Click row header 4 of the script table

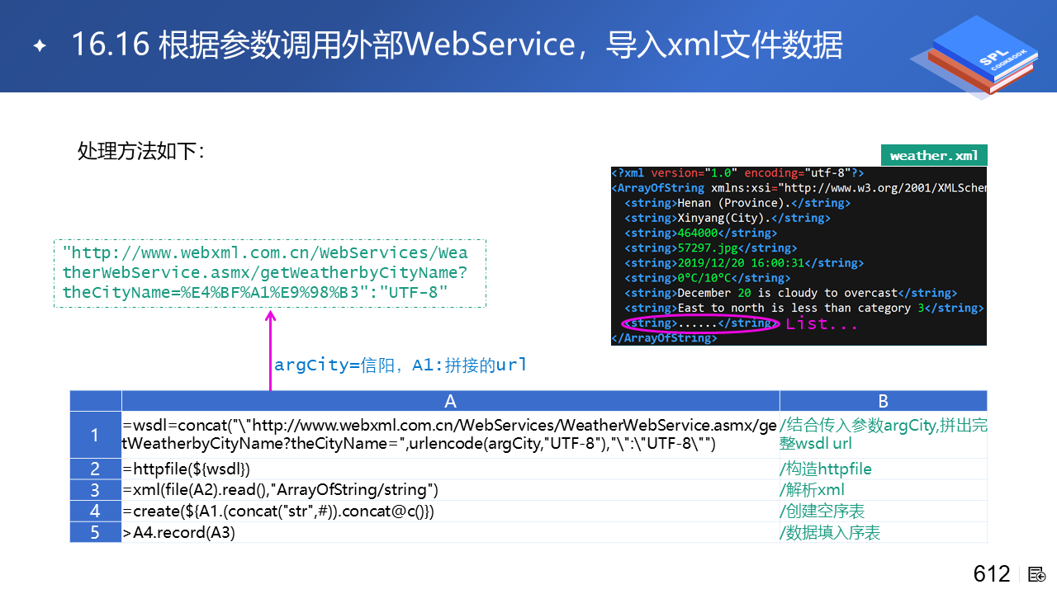(x=95, y=511)
